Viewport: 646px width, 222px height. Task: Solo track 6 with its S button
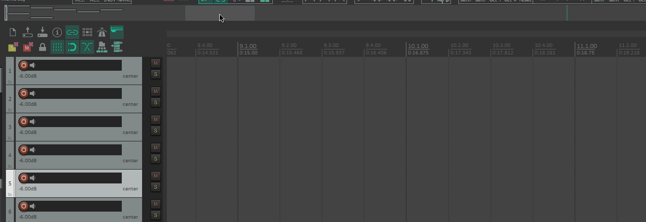(155, 215)
